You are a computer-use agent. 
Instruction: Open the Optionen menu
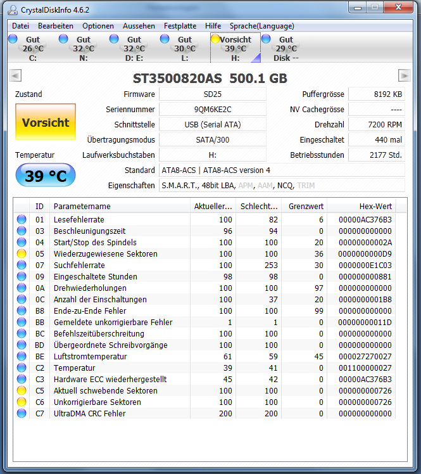click(x=98, y=26)
